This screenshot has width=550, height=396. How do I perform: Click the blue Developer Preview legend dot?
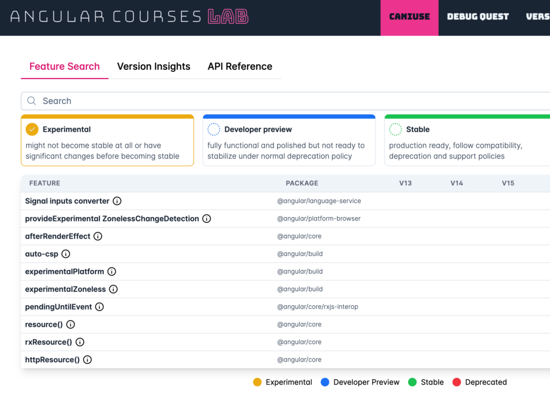325,383
